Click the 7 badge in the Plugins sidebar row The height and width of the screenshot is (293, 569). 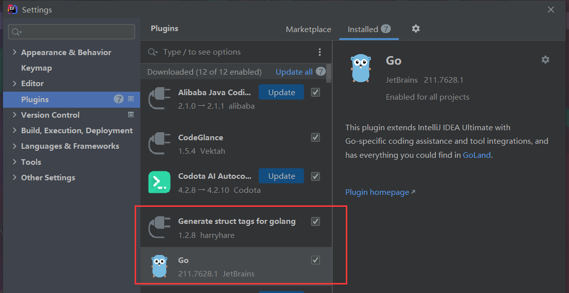tap(119, 99)
